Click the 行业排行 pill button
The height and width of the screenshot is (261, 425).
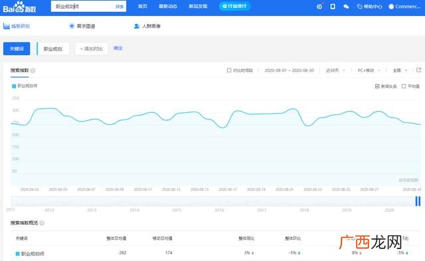click(234, 6)
